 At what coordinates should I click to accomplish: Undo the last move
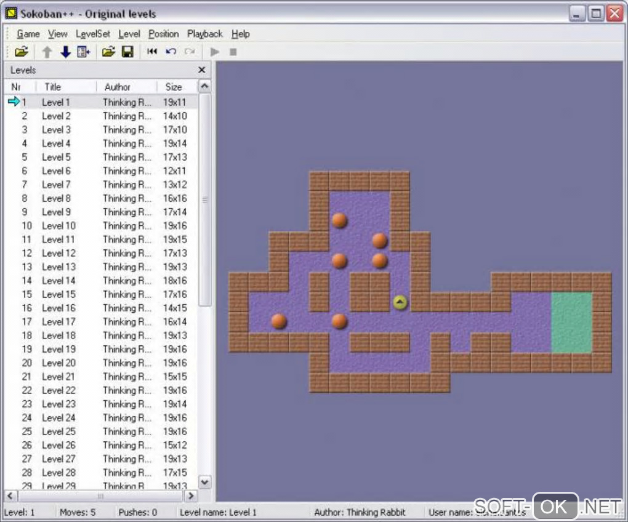171,52
